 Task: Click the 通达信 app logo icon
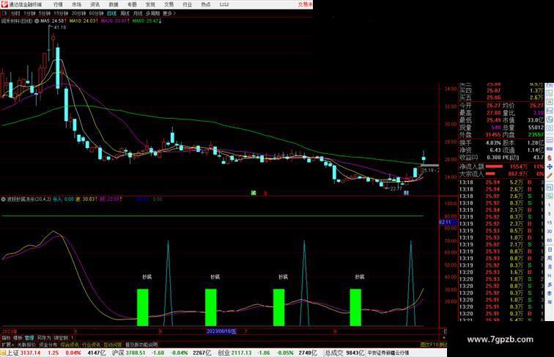click(x=4, y=4)
